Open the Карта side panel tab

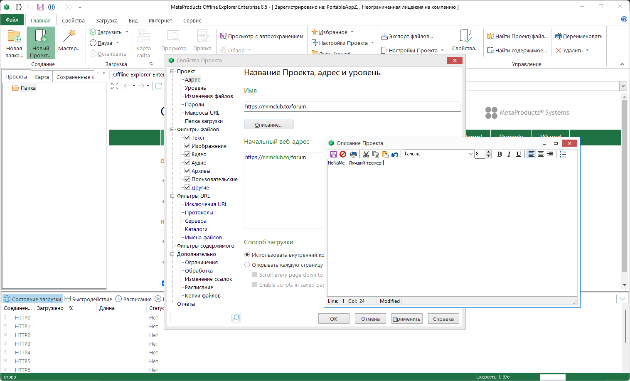pyautogui.click(x=42, y=77)
